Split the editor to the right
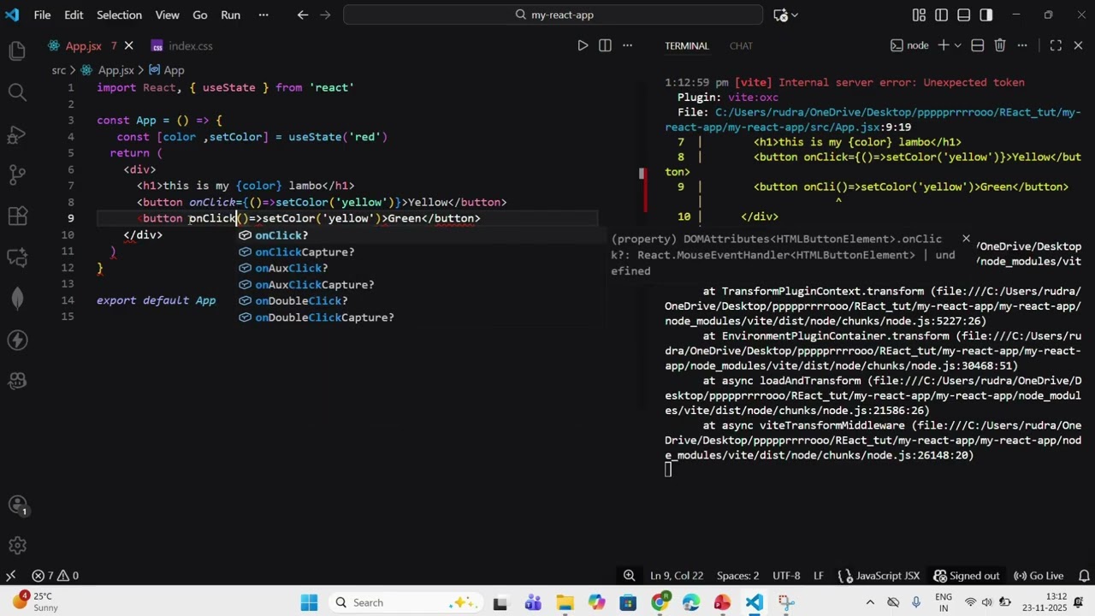This screenshot has height=616, width=1095. pyautogui.click(x=605, y=45)
